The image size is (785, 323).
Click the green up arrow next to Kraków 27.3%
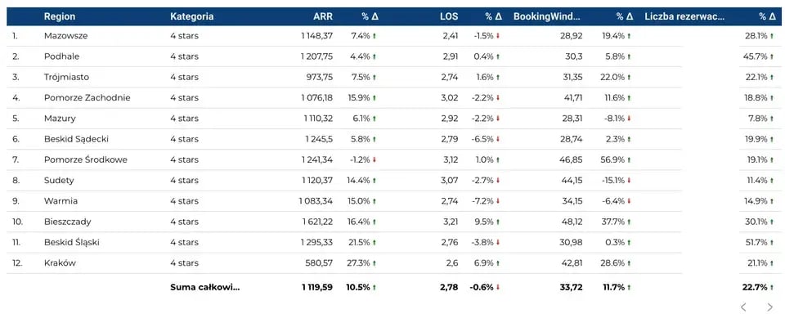[x=375, y=263]
